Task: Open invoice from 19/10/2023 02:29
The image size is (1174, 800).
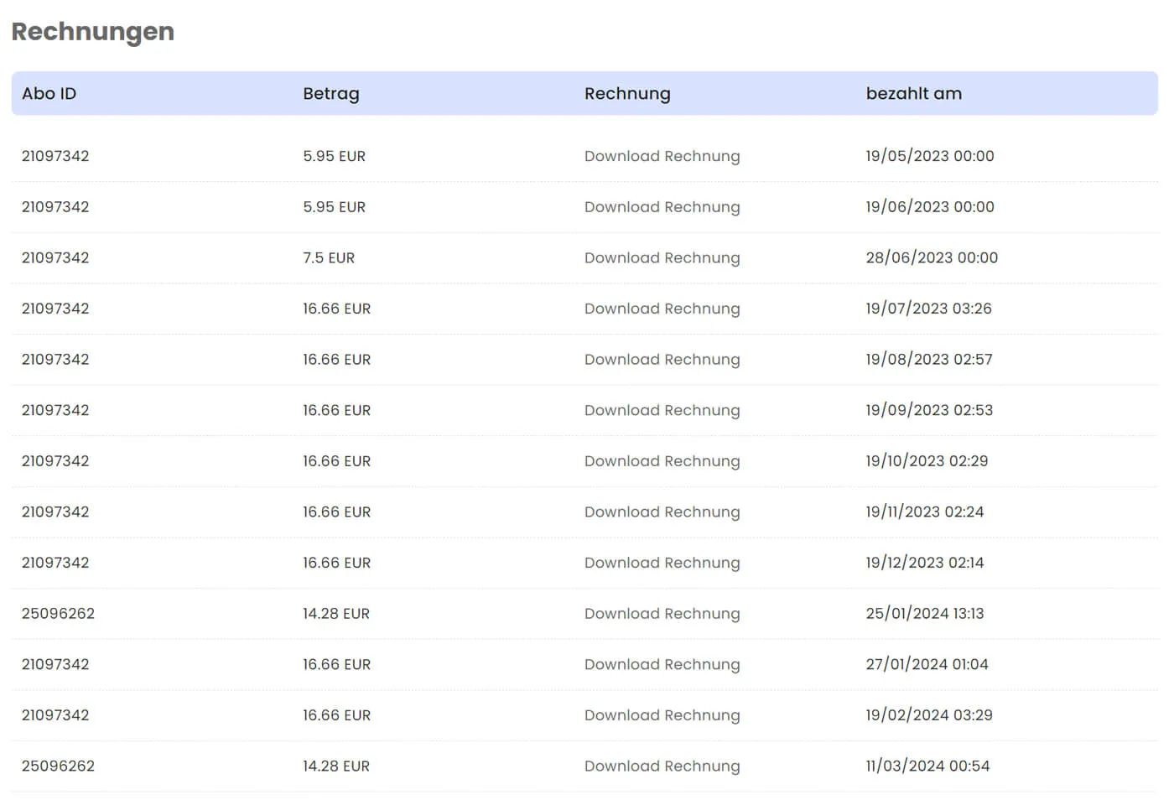Action: coord(662,461)
